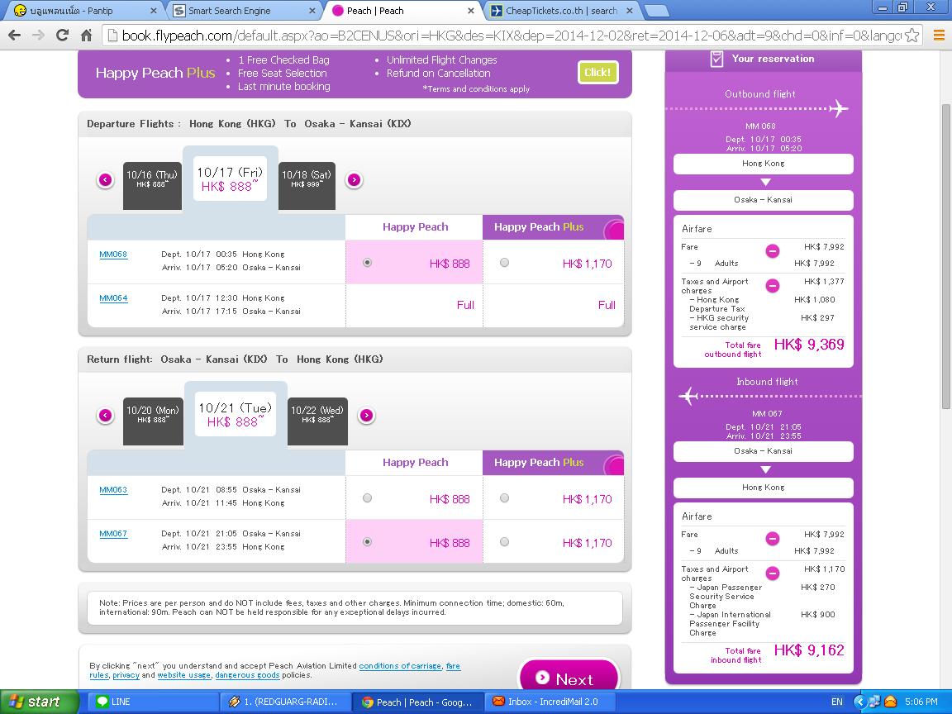Bookmark page with the star icon

[912, 36]
